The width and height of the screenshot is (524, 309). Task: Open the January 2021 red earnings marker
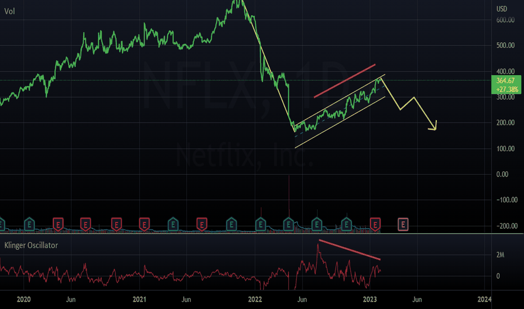coord(144,225)
